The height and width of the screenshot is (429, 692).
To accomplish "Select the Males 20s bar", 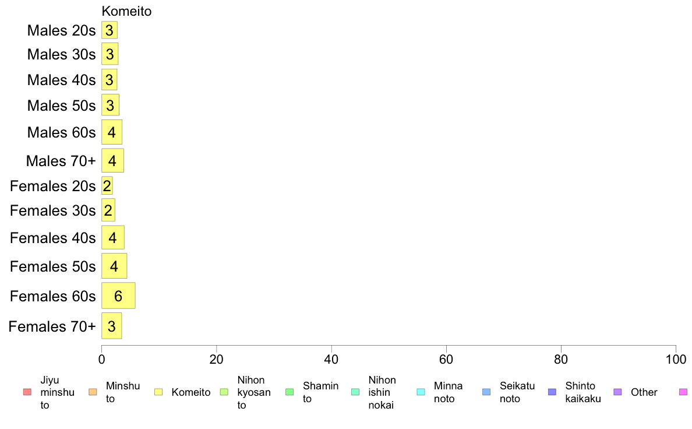I will 110,30.
